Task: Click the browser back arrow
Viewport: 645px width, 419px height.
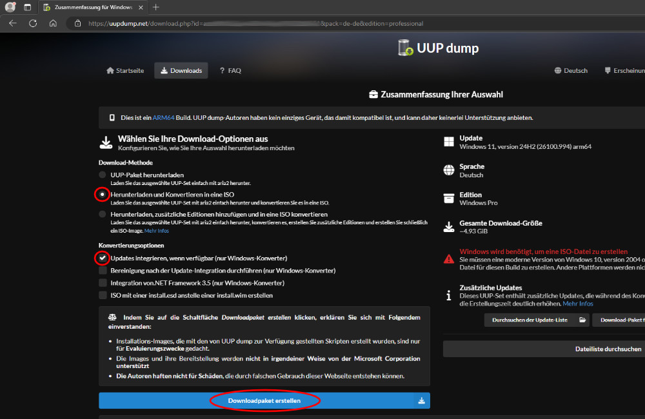Action: click(x=13, y=23)
